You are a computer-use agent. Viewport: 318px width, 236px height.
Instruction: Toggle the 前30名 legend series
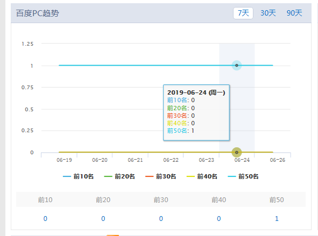161,176
